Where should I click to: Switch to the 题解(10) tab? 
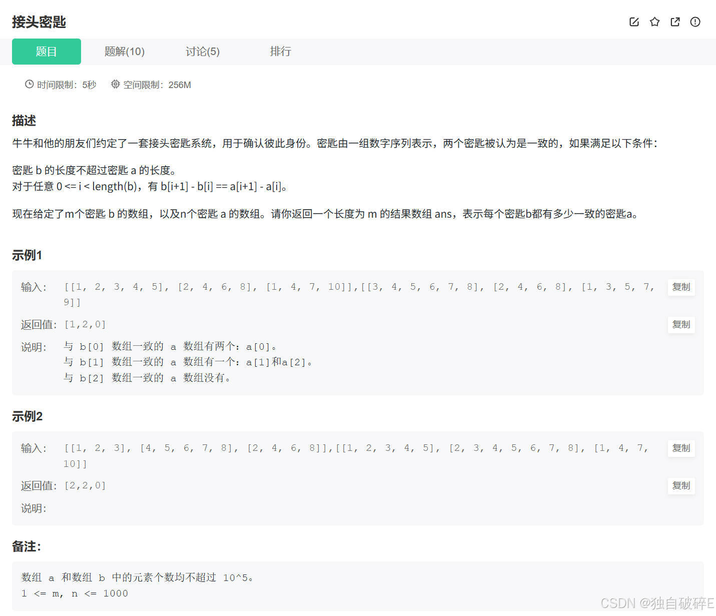[124, 52]
